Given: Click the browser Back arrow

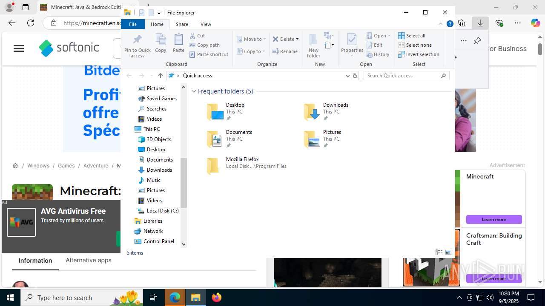Looking at the screenshot, I should (x=12, y=23).
